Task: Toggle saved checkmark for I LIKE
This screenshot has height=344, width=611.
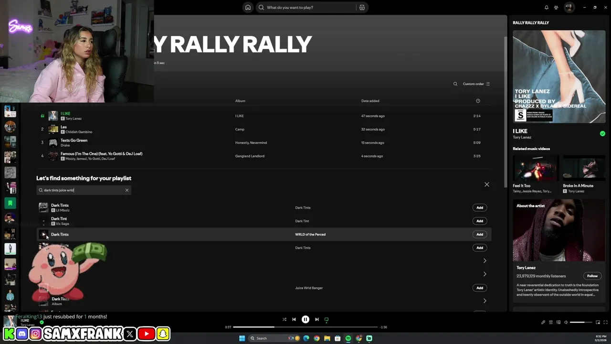Action: tap(602, 134)
